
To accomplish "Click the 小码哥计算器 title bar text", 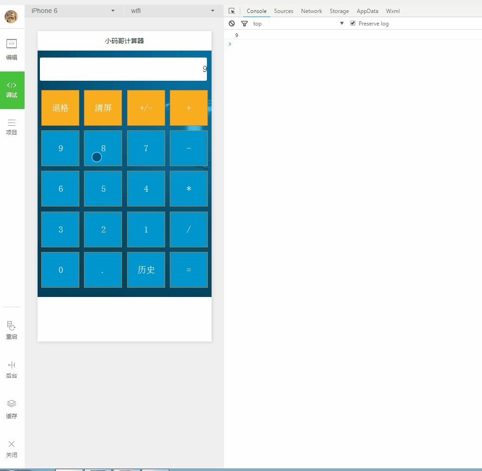I will coord(124,41).
